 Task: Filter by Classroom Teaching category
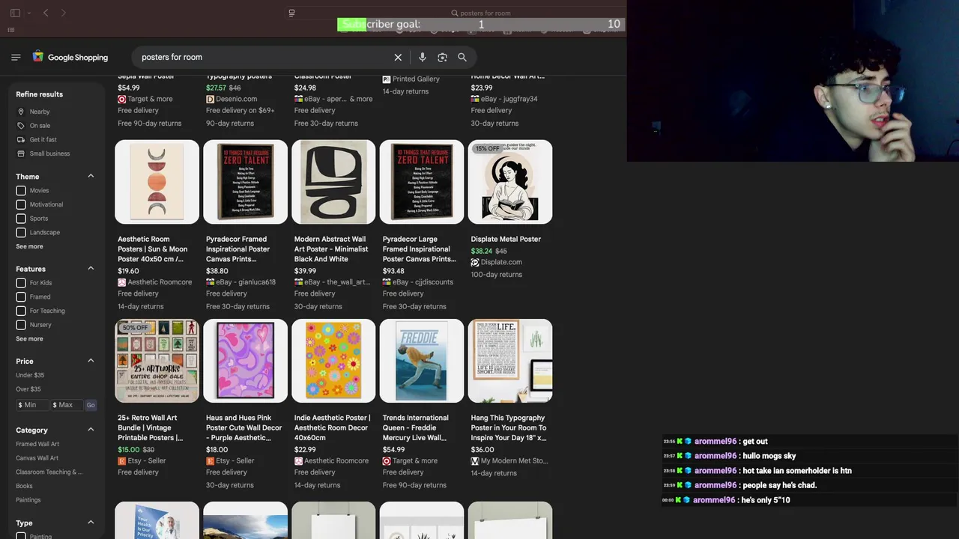click(x=49, y=472)
